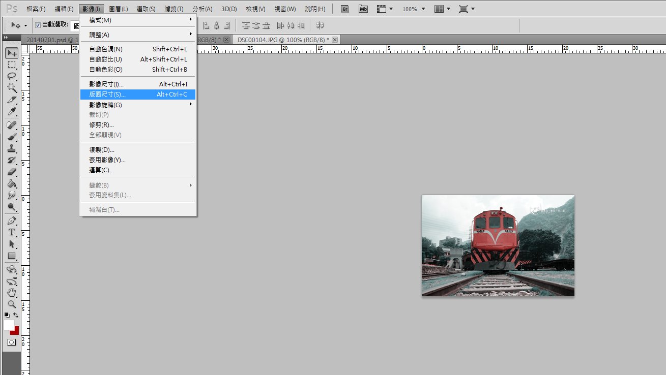Choose 複製(D)... menu entry
The width and height of the screenshot is (666, 375).
137,150
